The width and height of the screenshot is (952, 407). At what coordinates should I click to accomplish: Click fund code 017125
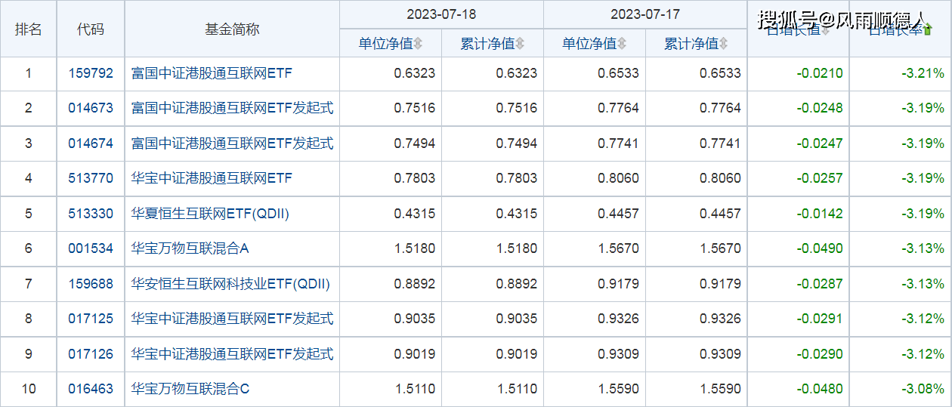click(x=90, y=319)
